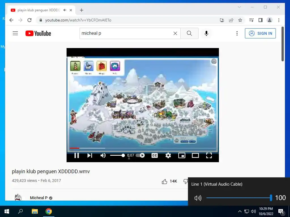Open YouTube's three-dot settings menu
Screen dimensions: 290x217
(237, 33)
